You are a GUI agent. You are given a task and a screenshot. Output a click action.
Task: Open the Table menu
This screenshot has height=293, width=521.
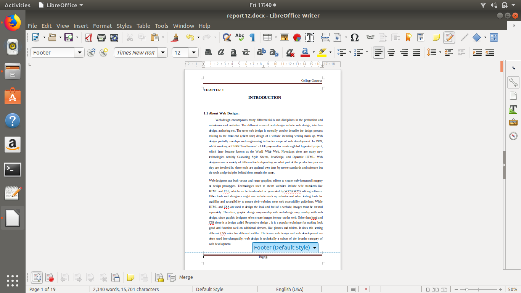pyautogui.click(x=143, y=26)
